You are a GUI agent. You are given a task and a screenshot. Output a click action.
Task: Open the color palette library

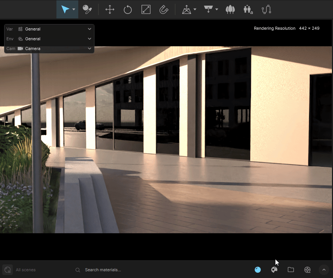coord(274,270)
